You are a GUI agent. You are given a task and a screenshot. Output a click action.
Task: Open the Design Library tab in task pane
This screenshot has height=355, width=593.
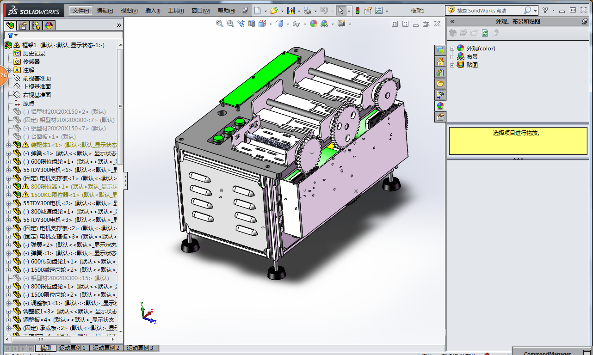pyautogui.click(x=440, y=72)
